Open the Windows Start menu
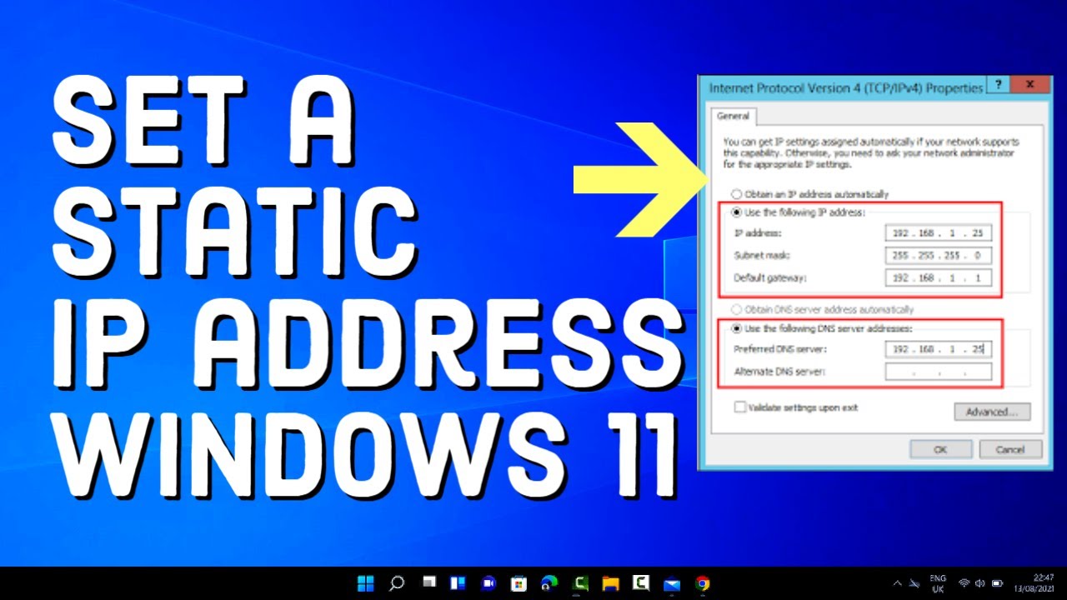1067x600 pixels. pyautogui.click(x=366, y=583)
